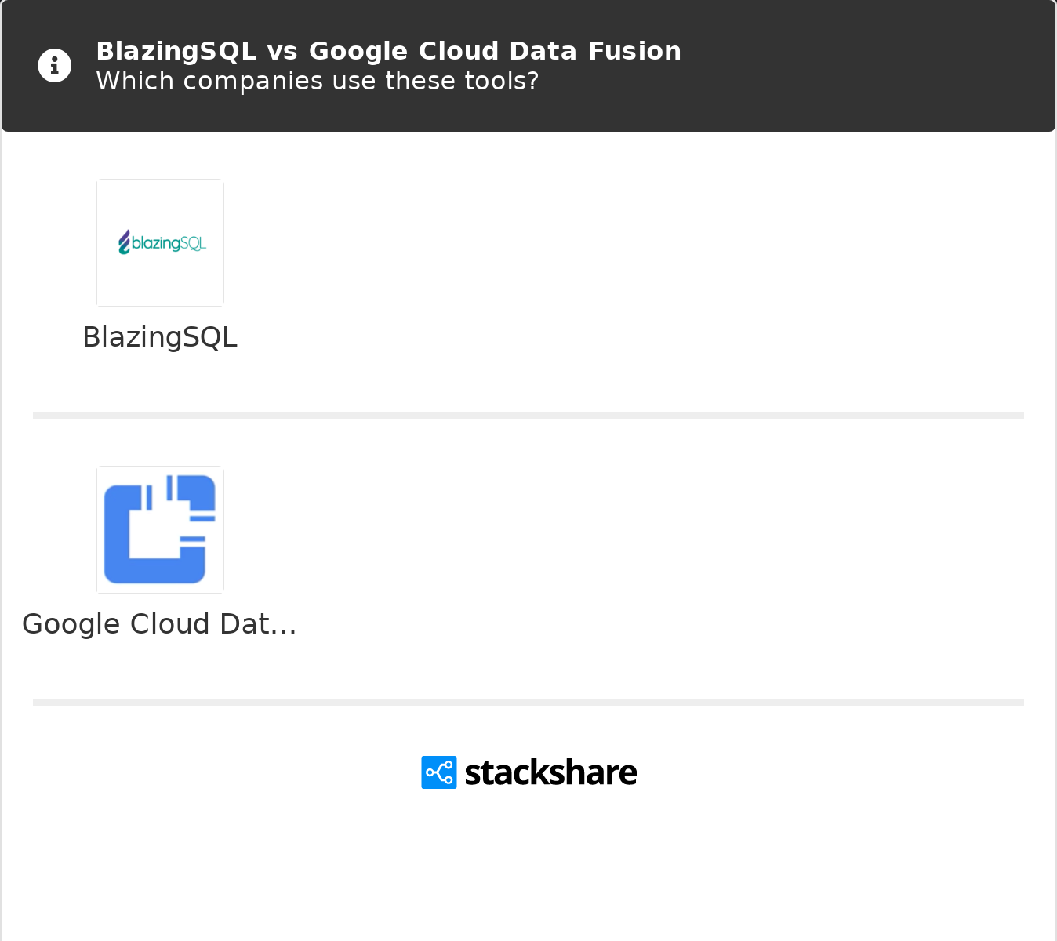Image resolution: width=1057 pixels, height=941 pixels.
Task: Click the empty dark header bar area
Action: coord(863,66)
